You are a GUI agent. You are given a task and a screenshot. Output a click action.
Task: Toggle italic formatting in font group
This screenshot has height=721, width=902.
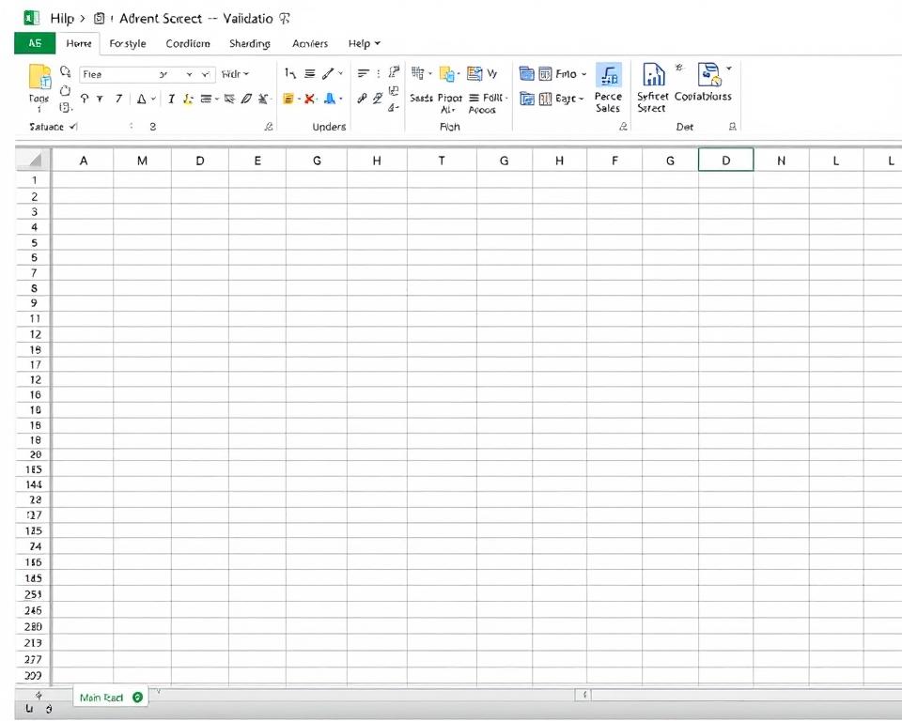point(171,99)
